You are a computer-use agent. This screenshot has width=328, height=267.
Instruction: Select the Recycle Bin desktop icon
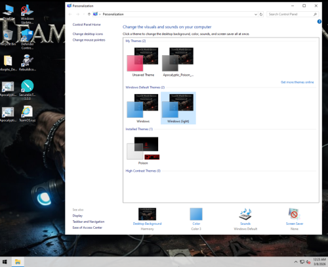[8, 37]
